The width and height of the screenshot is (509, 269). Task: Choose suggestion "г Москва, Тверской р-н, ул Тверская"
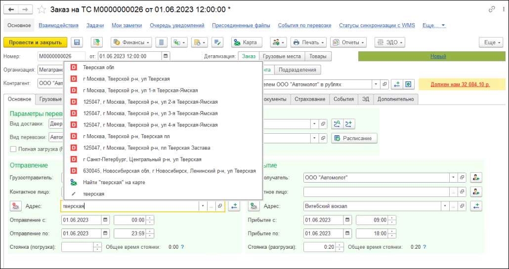click(x=127, y=79)
